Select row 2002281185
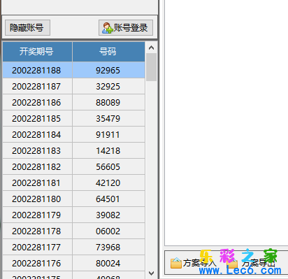The width and height of the screenshot is (288, 279). pos(74,118)
